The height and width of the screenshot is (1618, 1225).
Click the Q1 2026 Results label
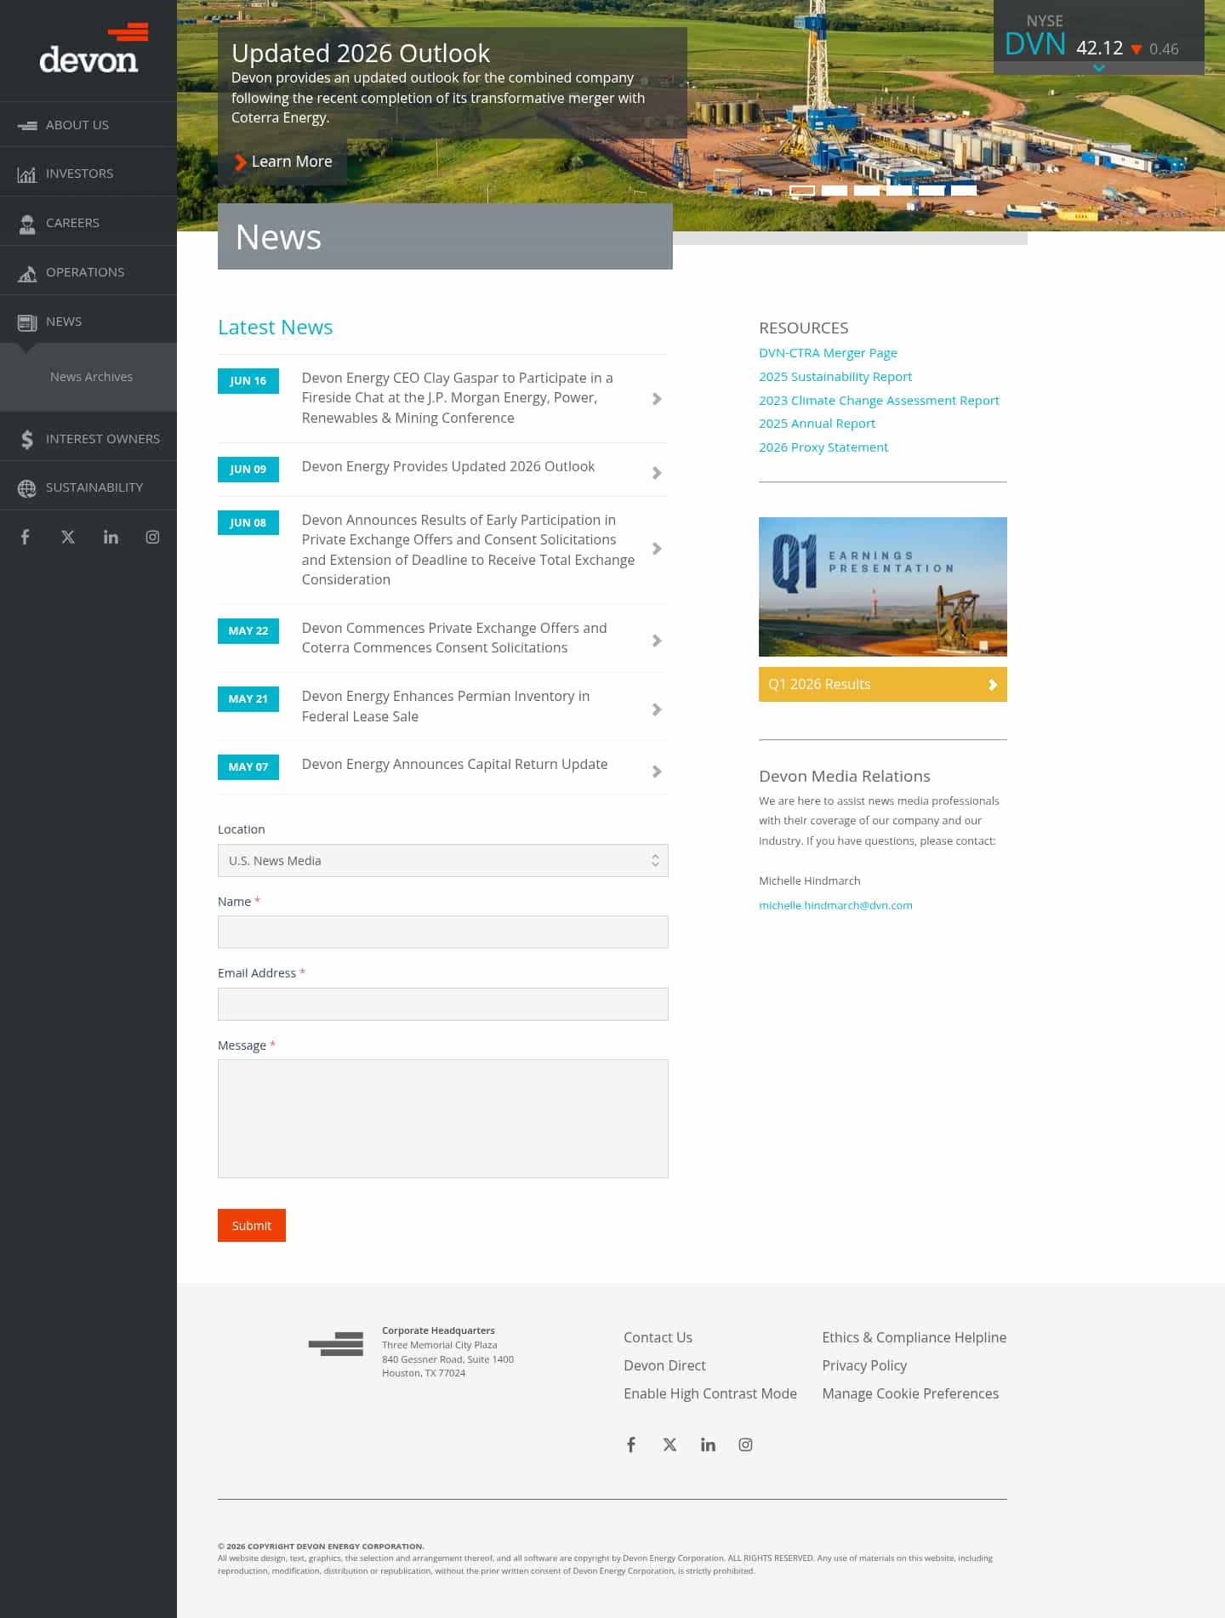[819, 685]
